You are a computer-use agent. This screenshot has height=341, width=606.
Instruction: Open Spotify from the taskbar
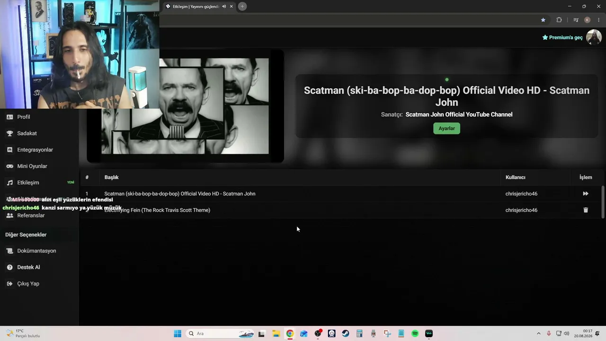pyautogui.click(x=415, y=333)
